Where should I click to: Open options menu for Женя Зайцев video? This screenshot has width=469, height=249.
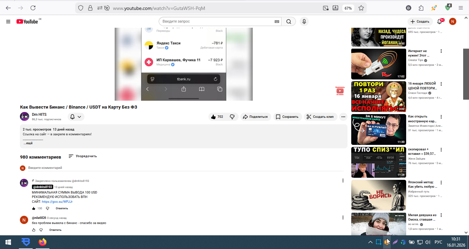441,150
